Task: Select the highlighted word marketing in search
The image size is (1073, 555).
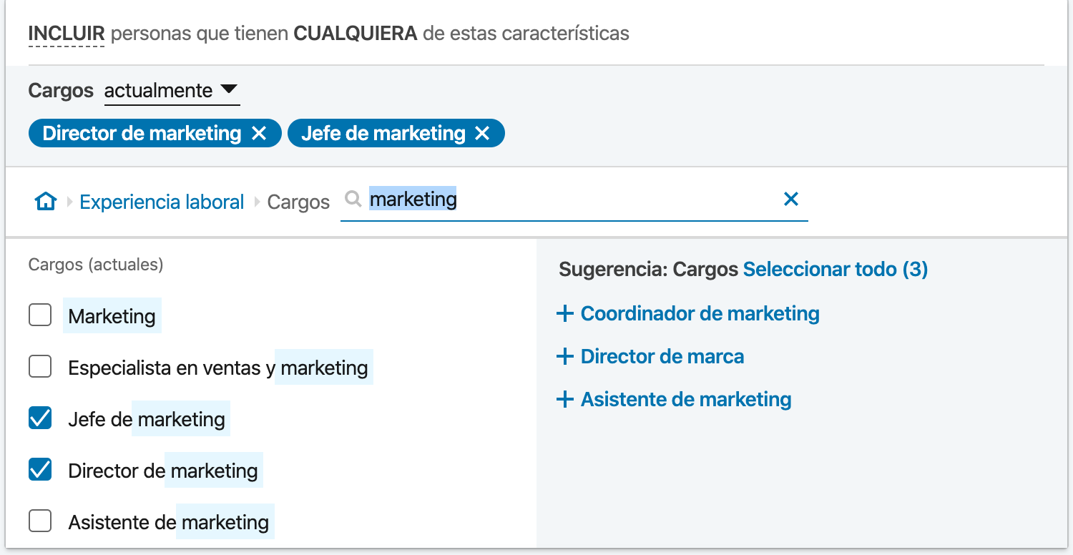Action: (413, 200)
